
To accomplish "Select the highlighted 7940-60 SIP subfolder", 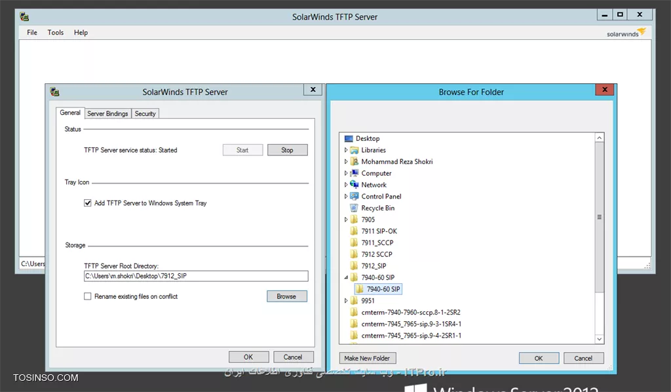I will [378, 289].
